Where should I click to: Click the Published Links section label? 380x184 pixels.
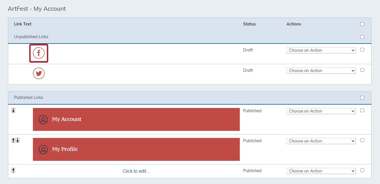[29, 98]
